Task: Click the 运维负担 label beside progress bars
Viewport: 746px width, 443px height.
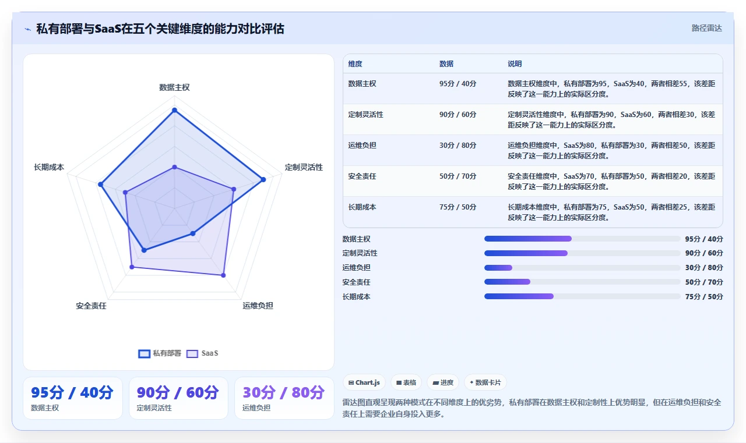Action: coord(357,268)
